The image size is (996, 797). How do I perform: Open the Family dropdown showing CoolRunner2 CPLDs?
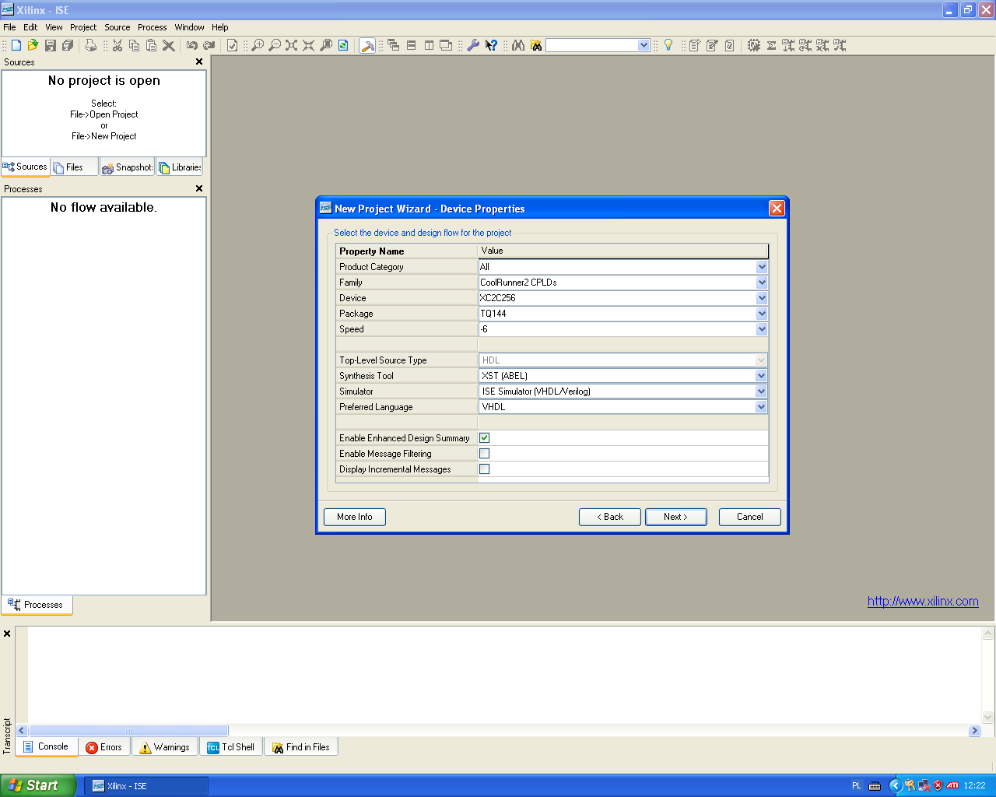tap(762, 283)
